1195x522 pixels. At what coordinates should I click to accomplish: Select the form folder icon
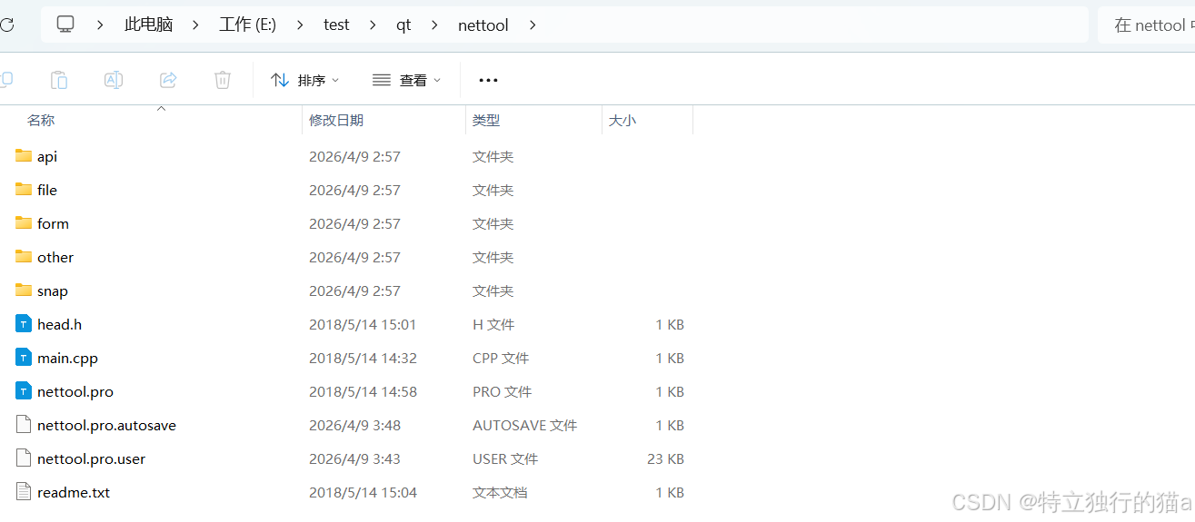24,222
